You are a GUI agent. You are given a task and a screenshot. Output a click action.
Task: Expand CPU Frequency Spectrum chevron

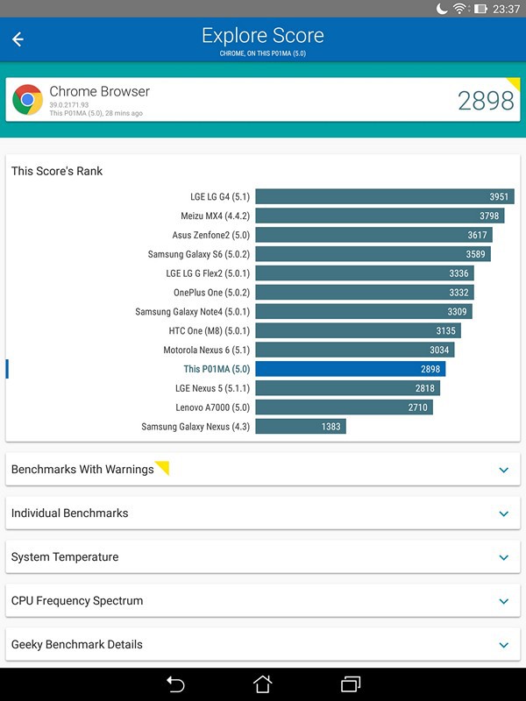(503, 601)
